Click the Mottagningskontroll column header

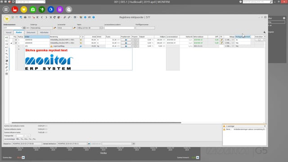243,37
